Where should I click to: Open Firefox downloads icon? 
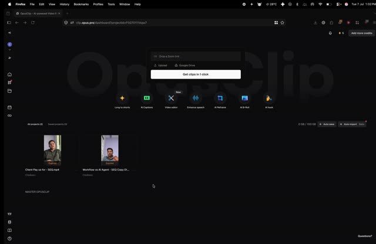pyautogui.click(x=315, y=22)
